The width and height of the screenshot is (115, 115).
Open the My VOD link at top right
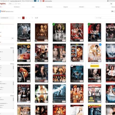pyautogui.click(x=111, y=1)
